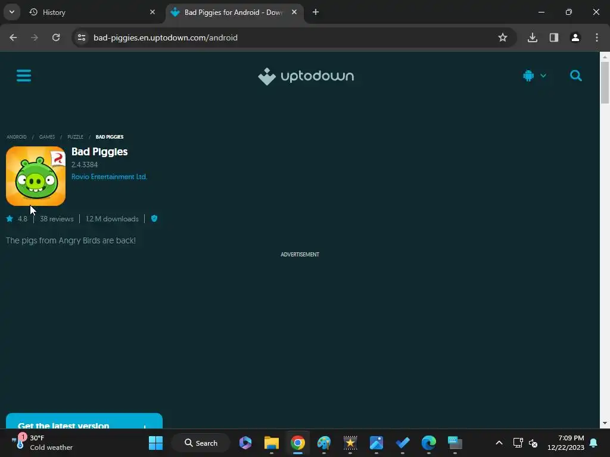Click the ANDROID breadcrumb
The height and width of the screenshot is (457, 610).
point(17,137)
